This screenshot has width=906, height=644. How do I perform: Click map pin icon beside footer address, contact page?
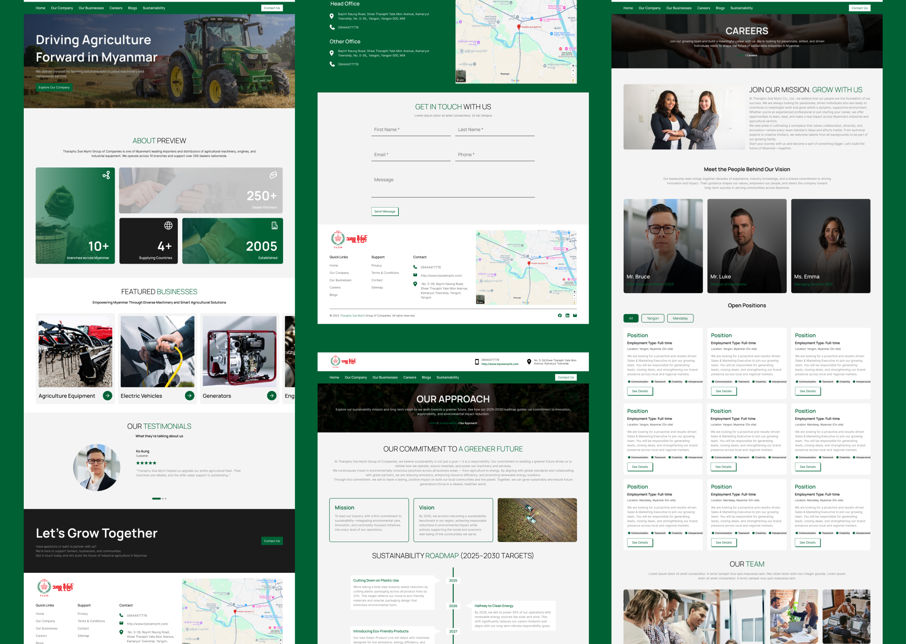[x=415, y=284]
